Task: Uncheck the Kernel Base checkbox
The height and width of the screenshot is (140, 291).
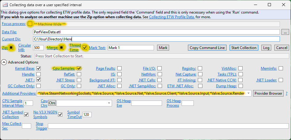Action: [x=39, y=68]
